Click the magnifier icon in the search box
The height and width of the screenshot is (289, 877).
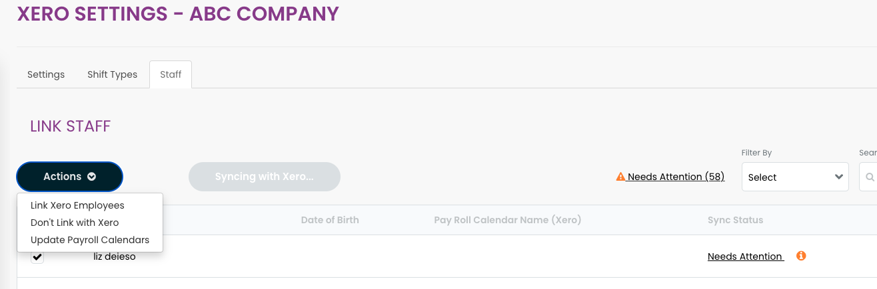tap(870, 177)
